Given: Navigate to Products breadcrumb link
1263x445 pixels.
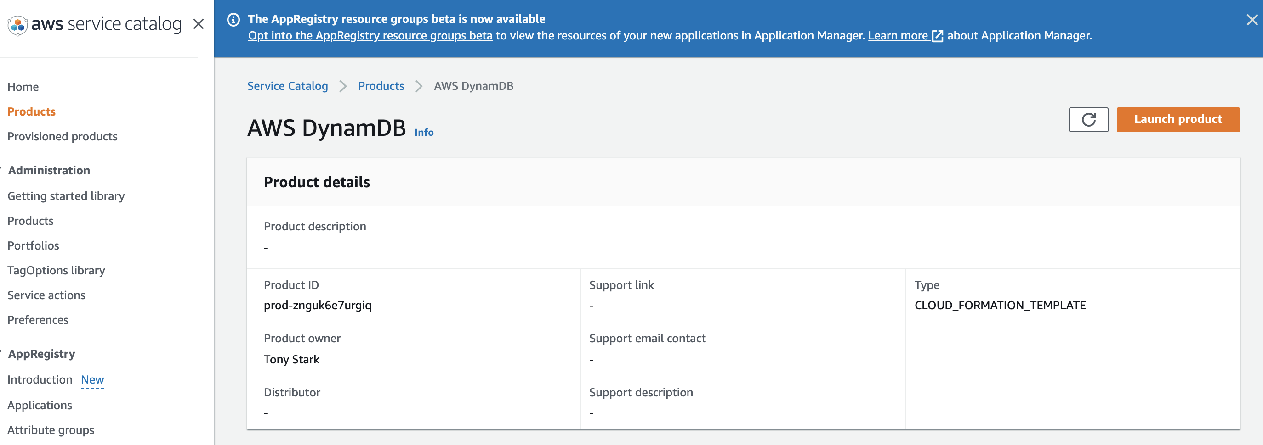Looking at the screenshot, I should 381,86.
